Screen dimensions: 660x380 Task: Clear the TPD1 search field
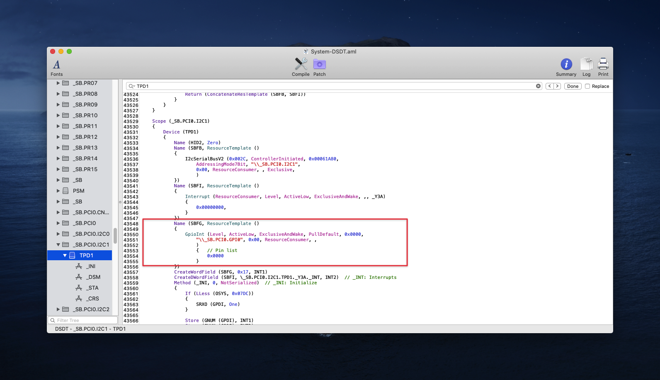tap(538, 86)
